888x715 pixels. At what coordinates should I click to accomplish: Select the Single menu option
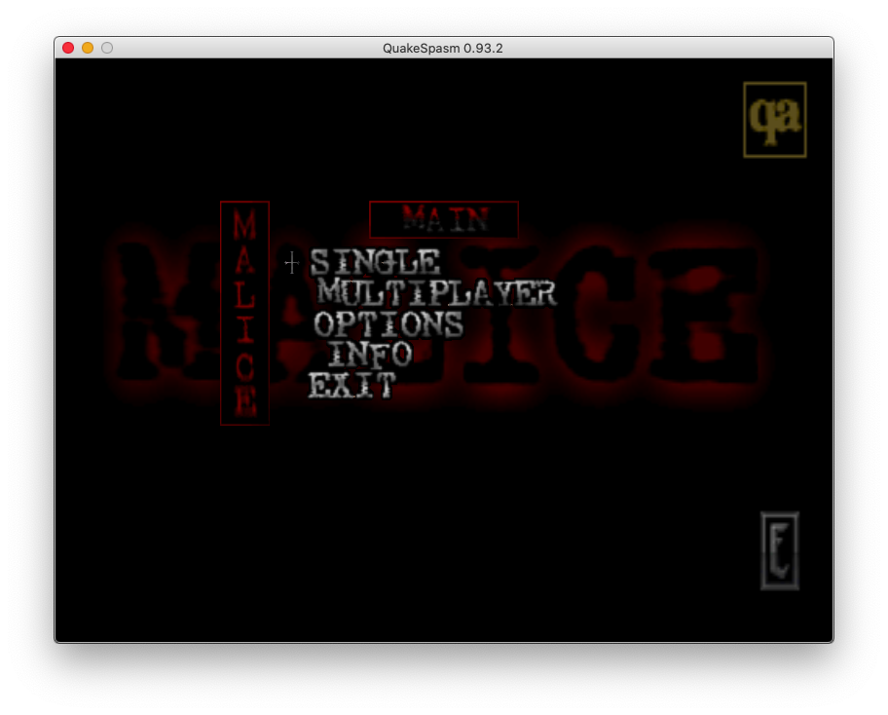coord(375,262)
